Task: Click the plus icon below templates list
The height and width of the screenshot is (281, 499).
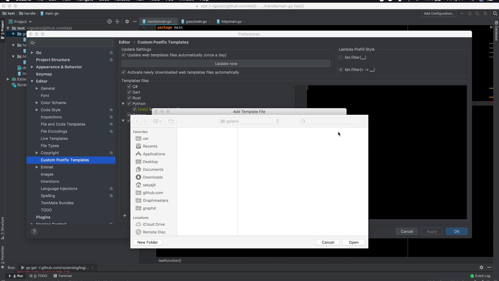Action: point(125,215)
